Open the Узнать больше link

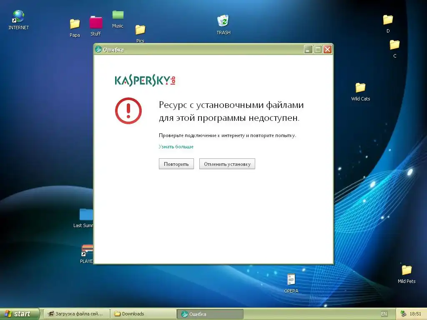pos(176,147)
